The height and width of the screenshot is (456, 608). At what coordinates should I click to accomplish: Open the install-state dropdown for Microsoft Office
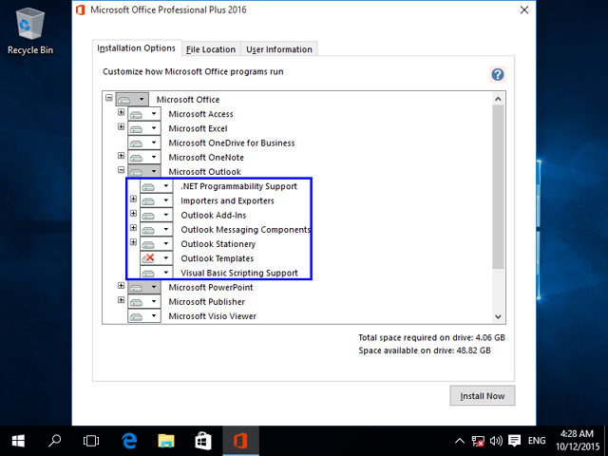[x=132, y=99]
